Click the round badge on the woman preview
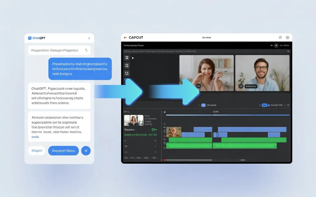316x197 pixels. point(199,86)
